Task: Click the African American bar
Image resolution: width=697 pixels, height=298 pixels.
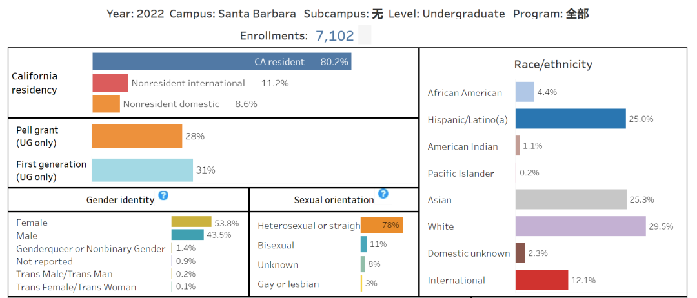Action: pos(525,92)
